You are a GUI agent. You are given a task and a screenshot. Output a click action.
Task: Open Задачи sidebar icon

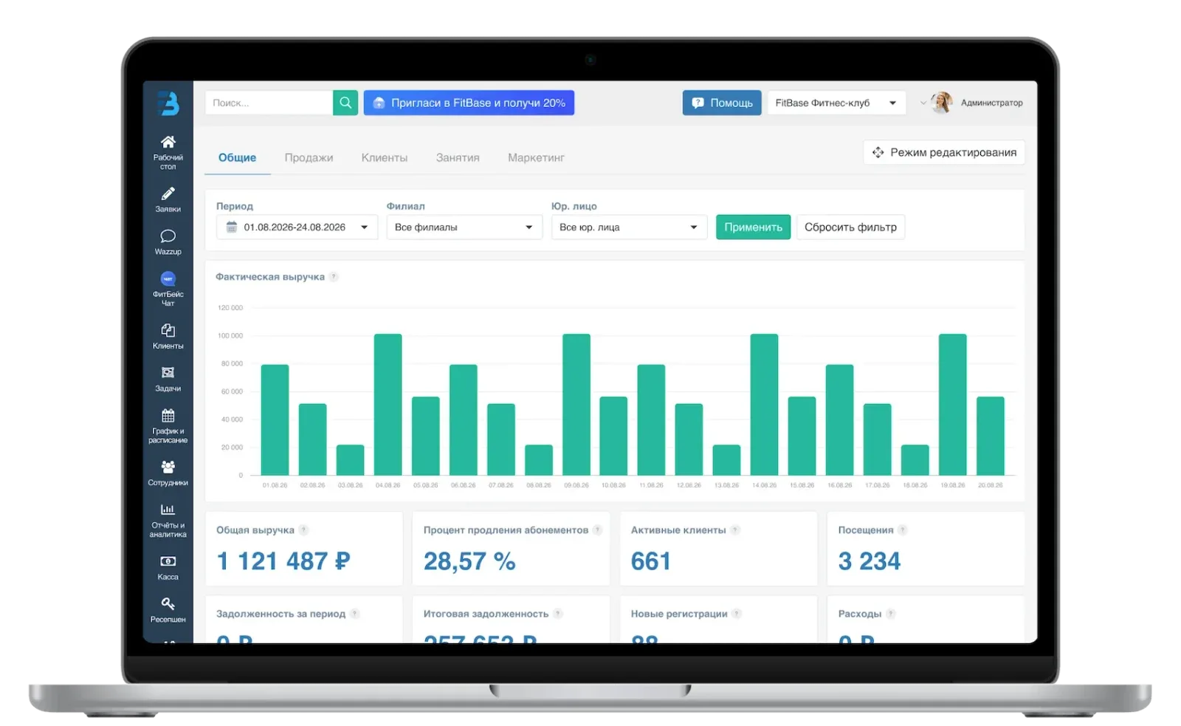coord(168,373)
